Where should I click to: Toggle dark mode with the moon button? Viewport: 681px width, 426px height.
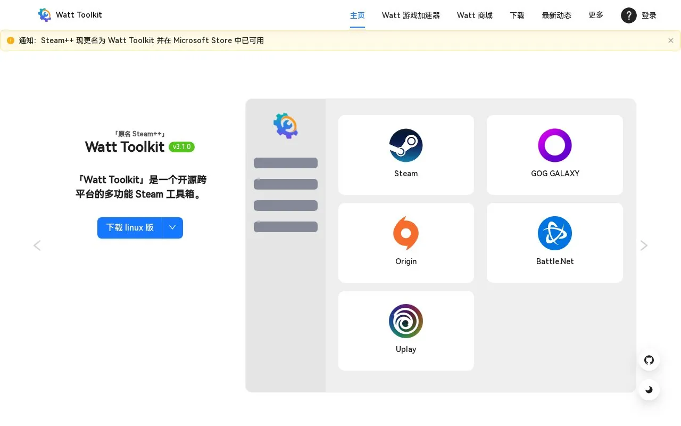pos(649,390)
